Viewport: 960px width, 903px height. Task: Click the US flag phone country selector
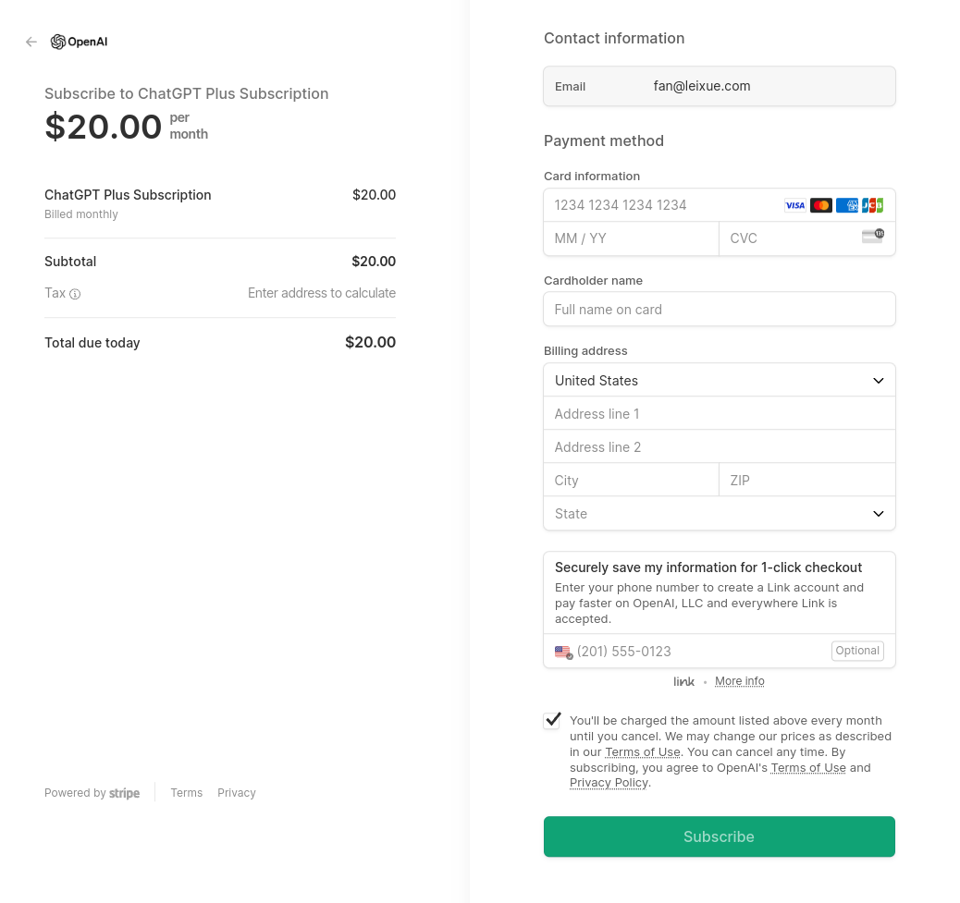click(563, 652)
